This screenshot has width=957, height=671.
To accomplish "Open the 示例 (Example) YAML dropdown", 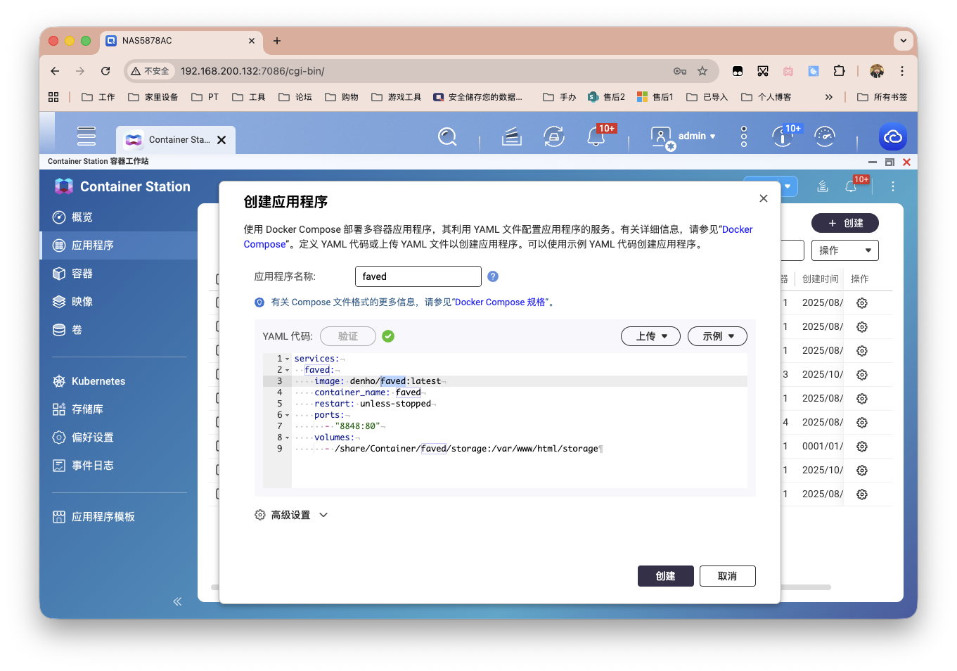I will [x=717, y=336].
